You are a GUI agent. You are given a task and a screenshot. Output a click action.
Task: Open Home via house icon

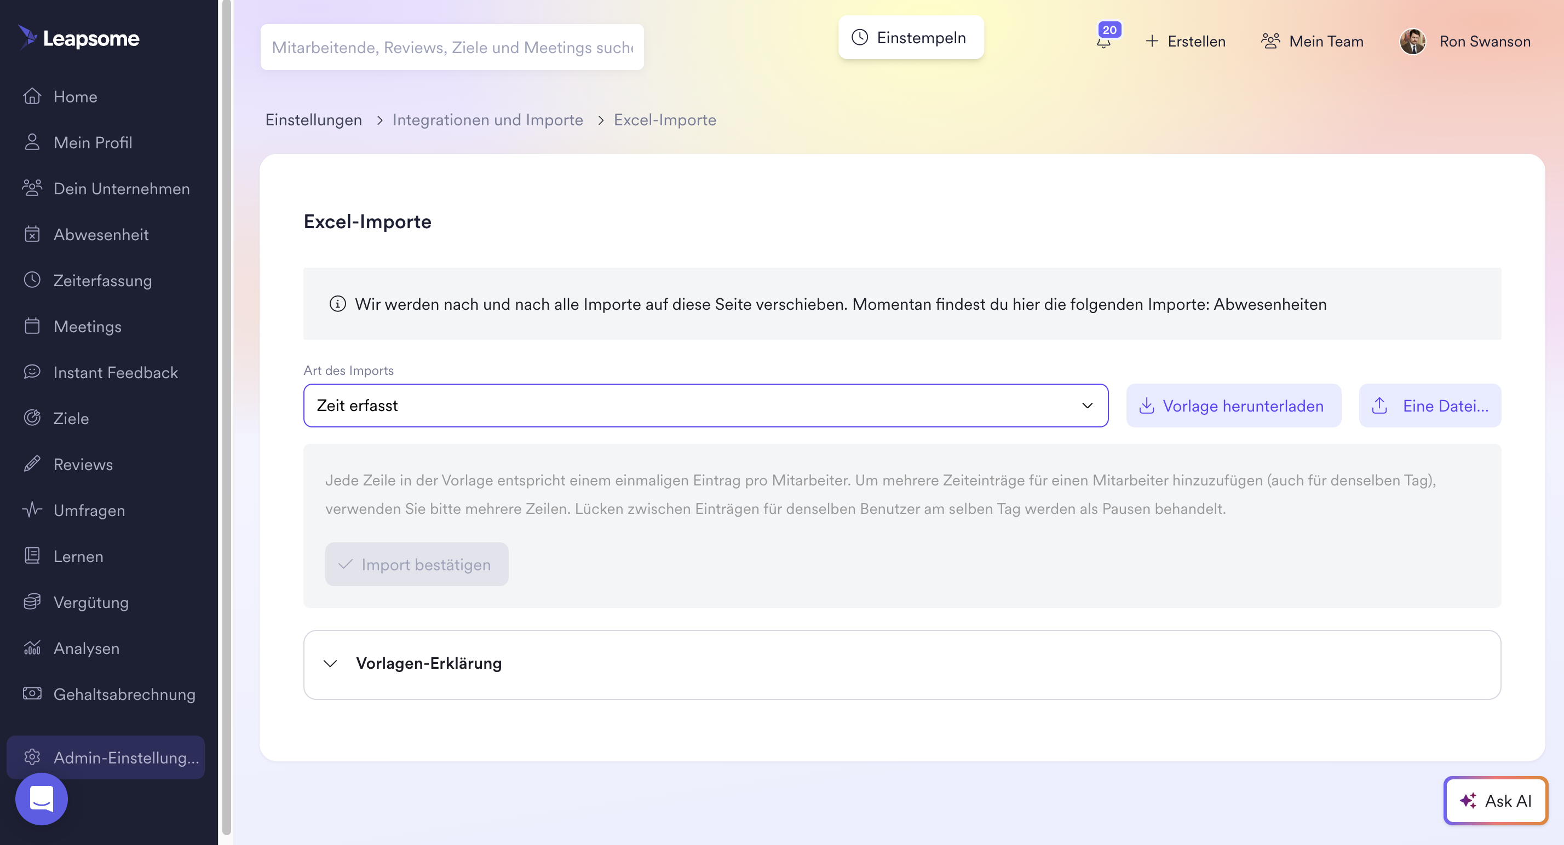pos(32,96)
